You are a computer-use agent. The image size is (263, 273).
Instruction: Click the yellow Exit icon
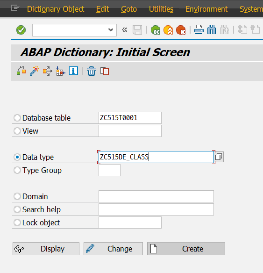168,30
